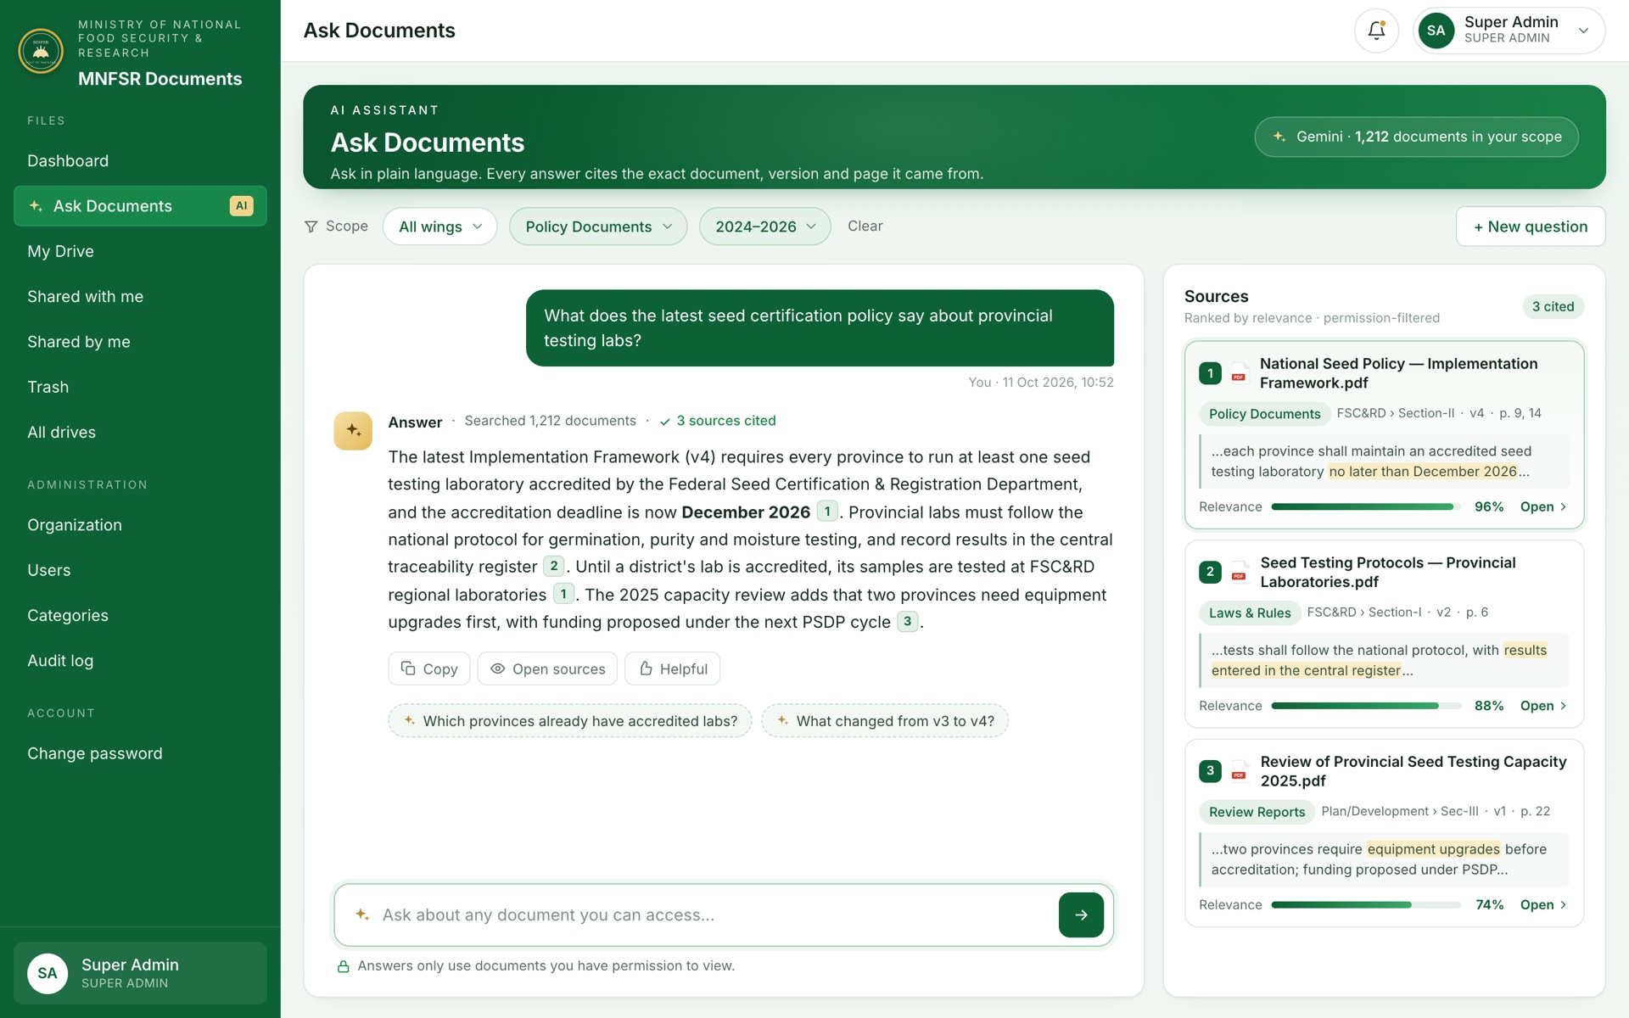Send the question with the arrow button
The width and height of the screenshot is (1629, 1018).
click(1081, 915)
